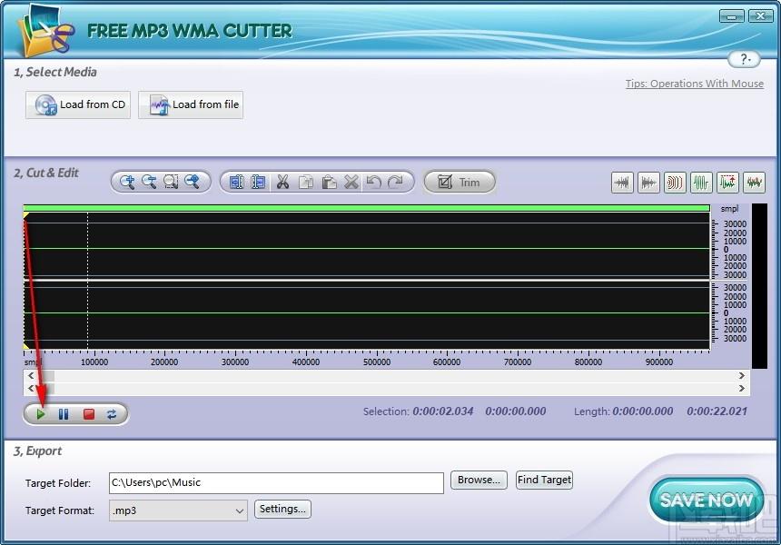The height and width of the screenshot is (545, 781).
Task: Expand the Target Format .mp3 dropdown
Action: tap(239, 510)
